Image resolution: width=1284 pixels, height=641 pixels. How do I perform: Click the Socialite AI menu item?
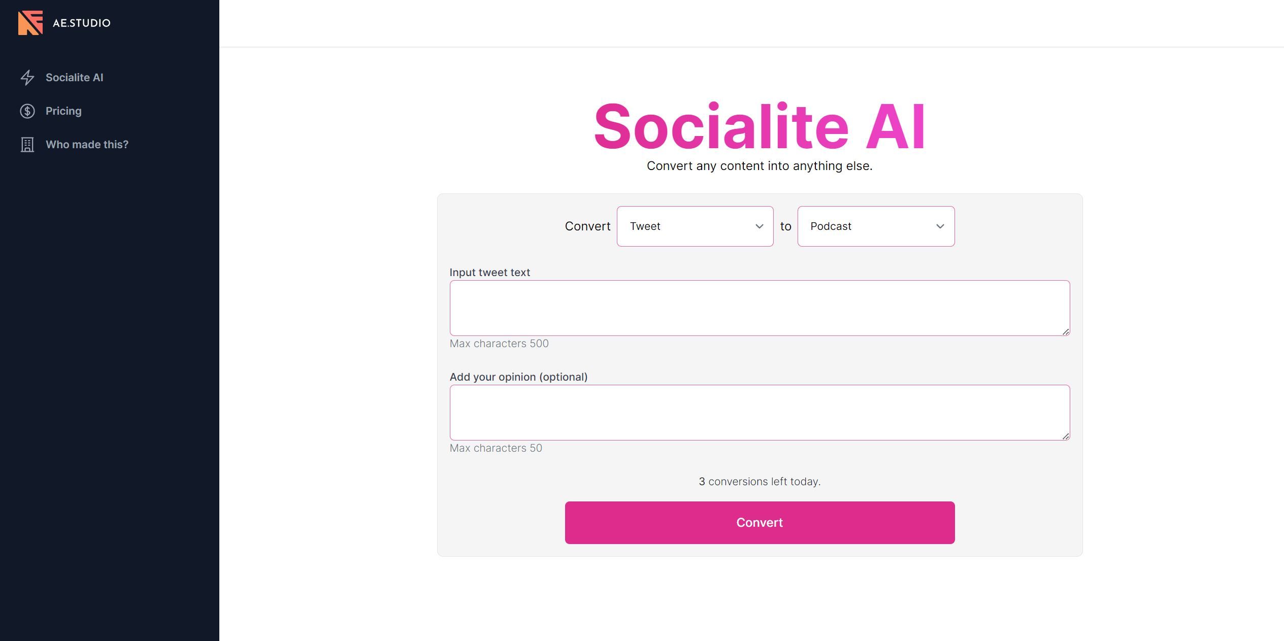pyautogui.click(x=74, y=76)
